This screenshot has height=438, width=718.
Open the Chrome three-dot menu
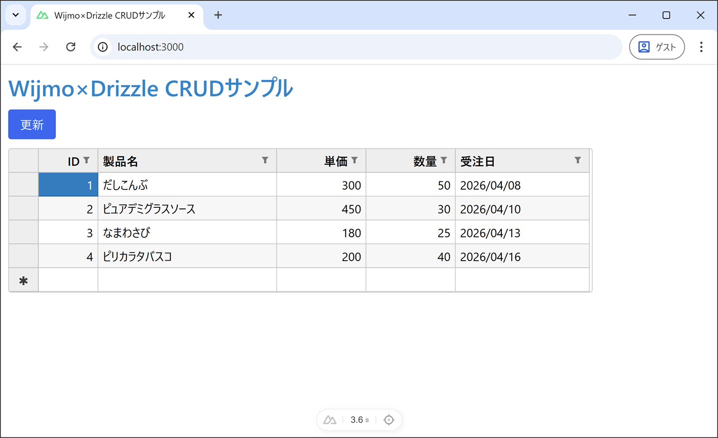701,47
